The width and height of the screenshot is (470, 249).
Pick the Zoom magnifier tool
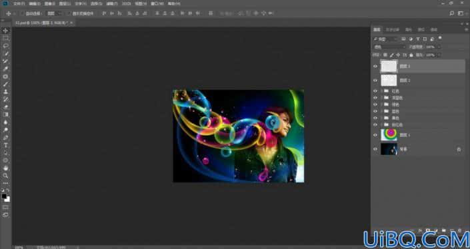coord(5,176)
